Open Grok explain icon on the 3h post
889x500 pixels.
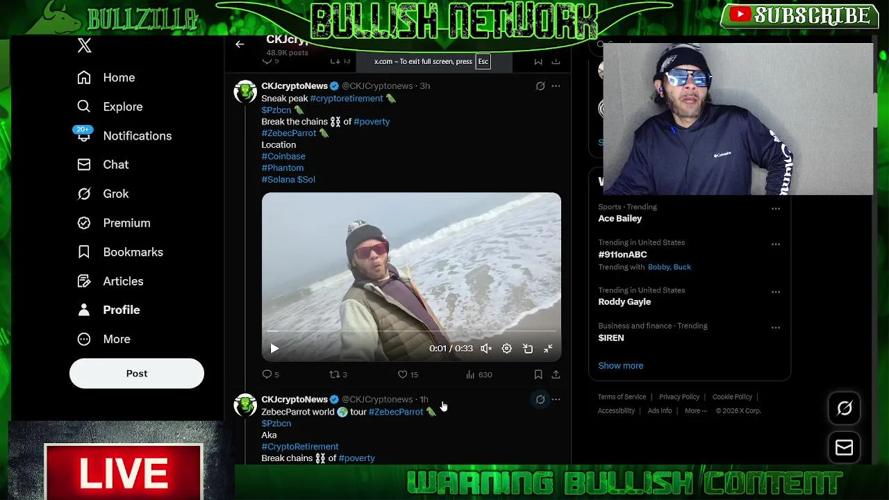540,86
